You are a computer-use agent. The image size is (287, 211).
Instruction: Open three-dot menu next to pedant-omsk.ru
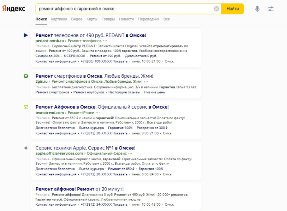pos(105,41)
